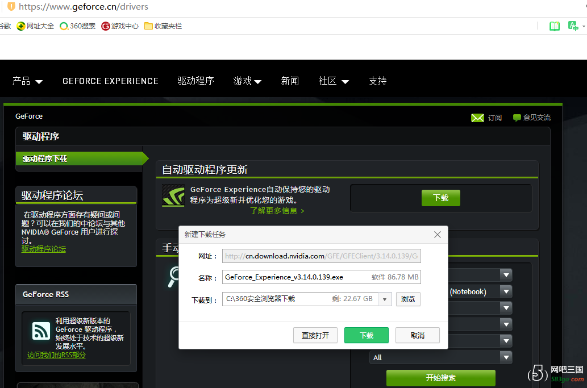The height and width of the screenshot is (388, 587).
Task: Click the 意见交流 link text
Action: click(x=537, y=118)
